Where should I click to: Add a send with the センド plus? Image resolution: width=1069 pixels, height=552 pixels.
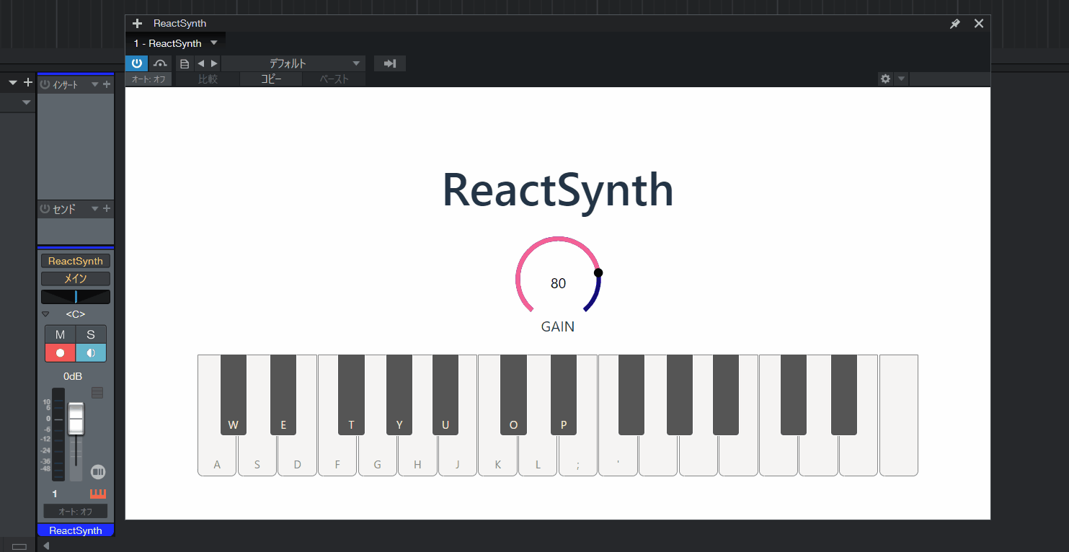coord(107,209)
